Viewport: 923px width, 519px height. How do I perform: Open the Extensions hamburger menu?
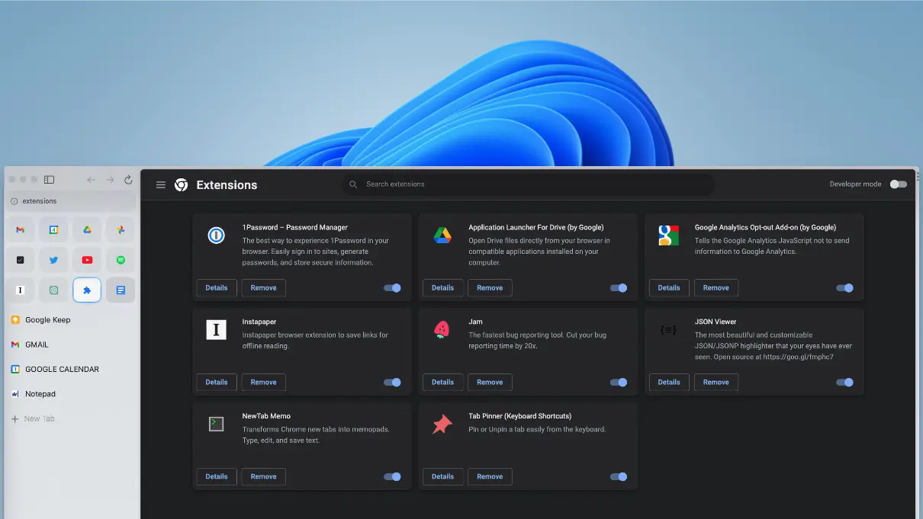click(x=161, y=184)
